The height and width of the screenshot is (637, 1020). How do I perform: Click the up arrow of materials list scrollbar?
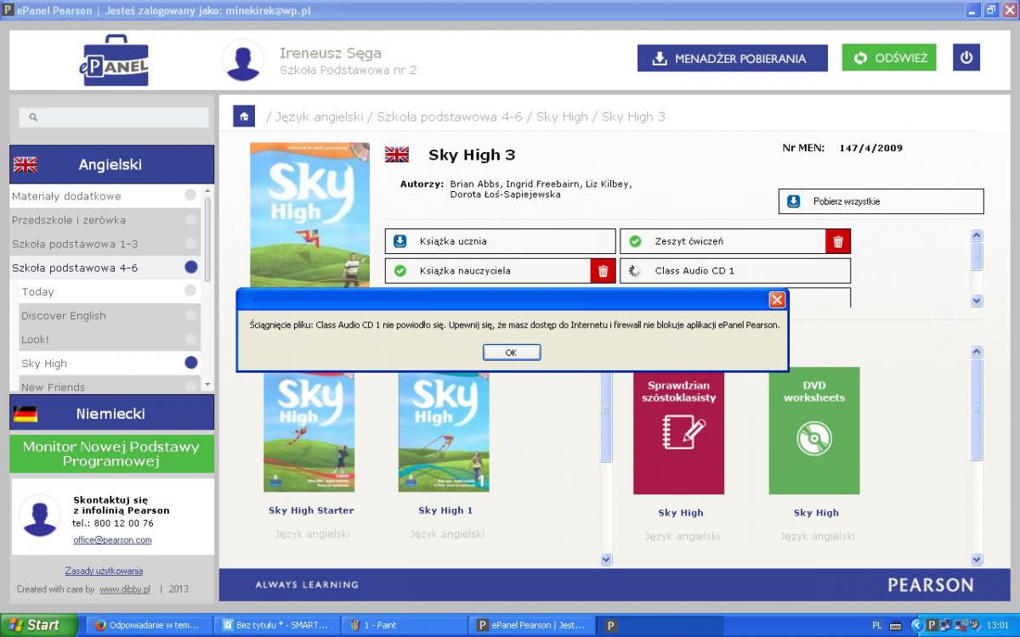976,235
